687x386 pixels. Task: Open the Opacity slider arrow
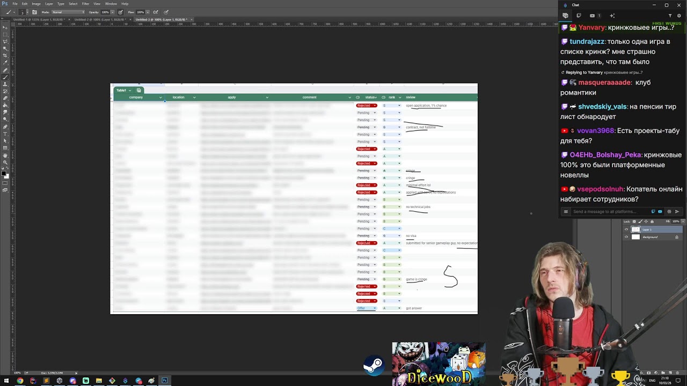coord(113,12)
